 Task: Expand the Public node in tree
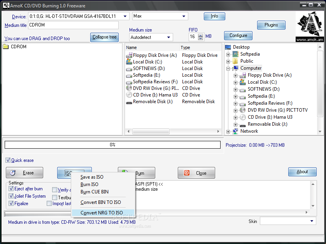pyautogui.click(x=228, y=61)
